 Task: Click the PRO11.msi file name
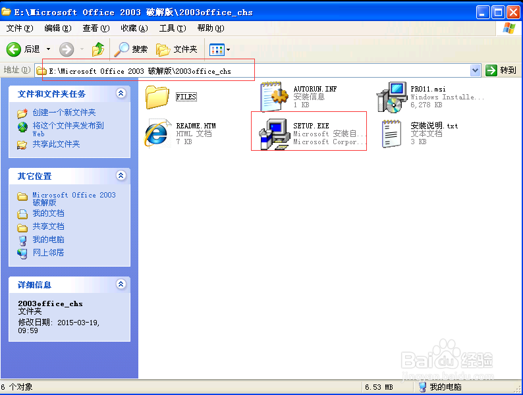click(x=428, y=89)
